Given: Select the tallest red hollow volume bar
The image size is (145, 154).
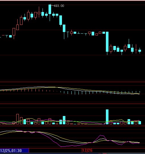Looking at the screenshot, I should [18, 119].
